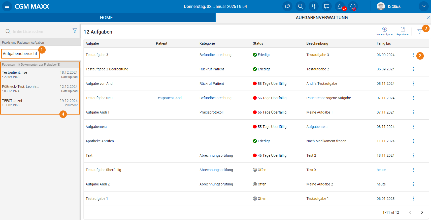The height and width of the screenshot is (220, 431).
Task: Open the sidebar list filter funnel
Action: click(75, 31)
